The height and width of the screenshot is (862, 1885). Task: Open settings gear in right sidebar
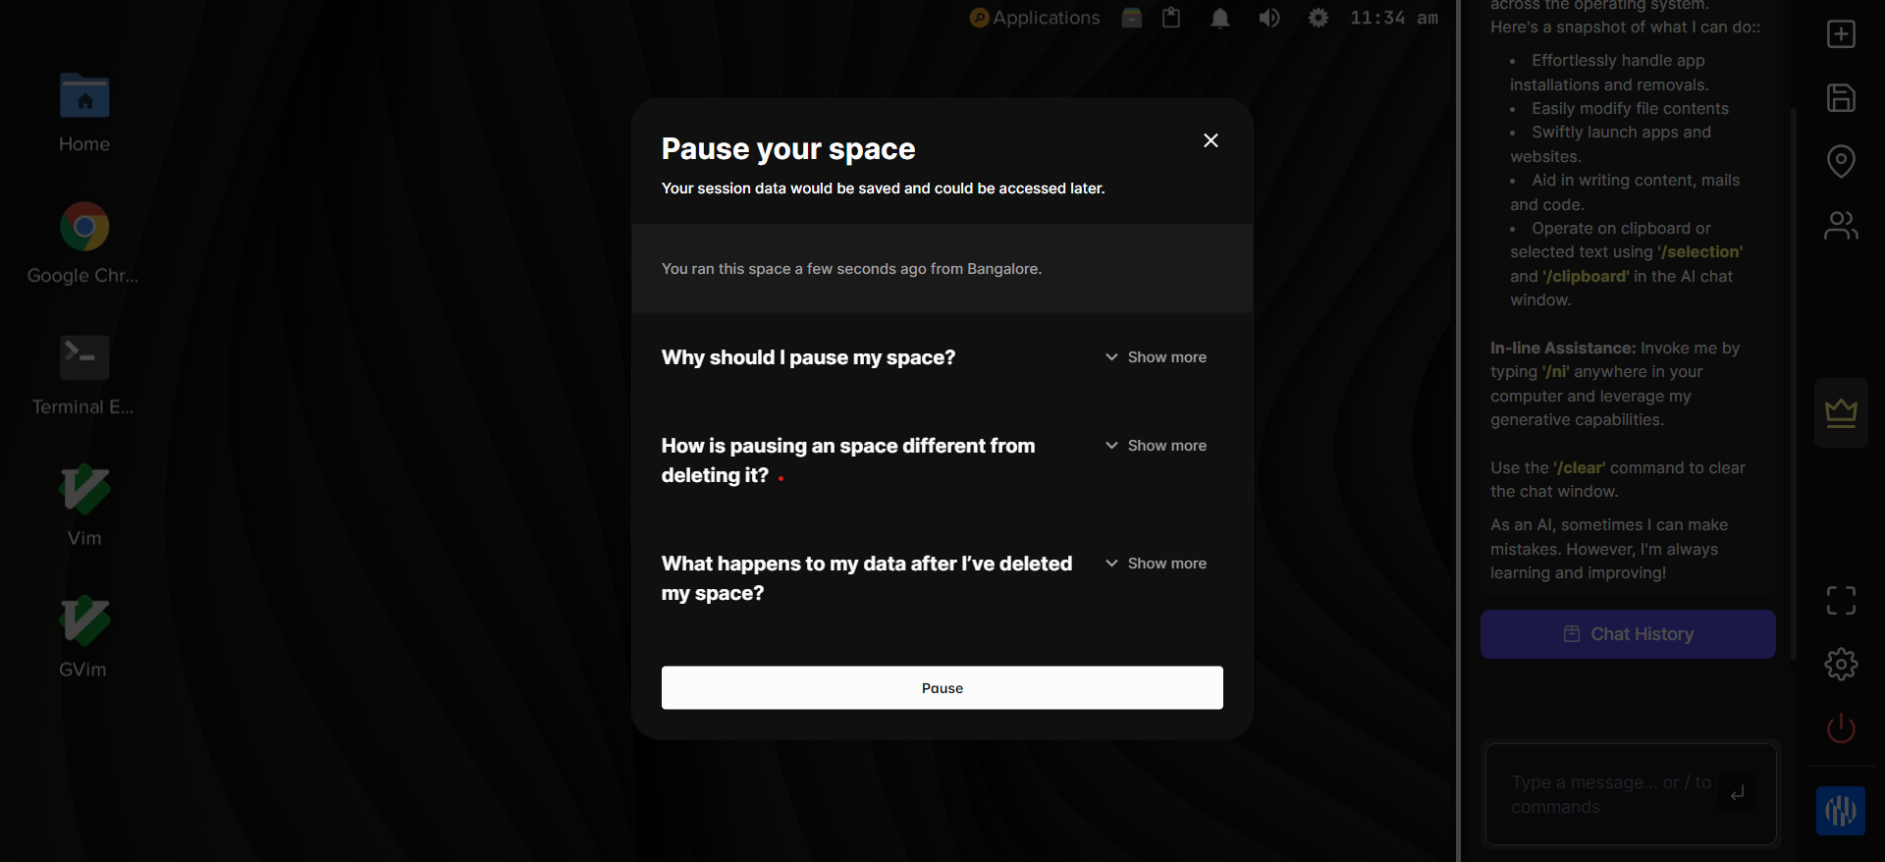1841,665
